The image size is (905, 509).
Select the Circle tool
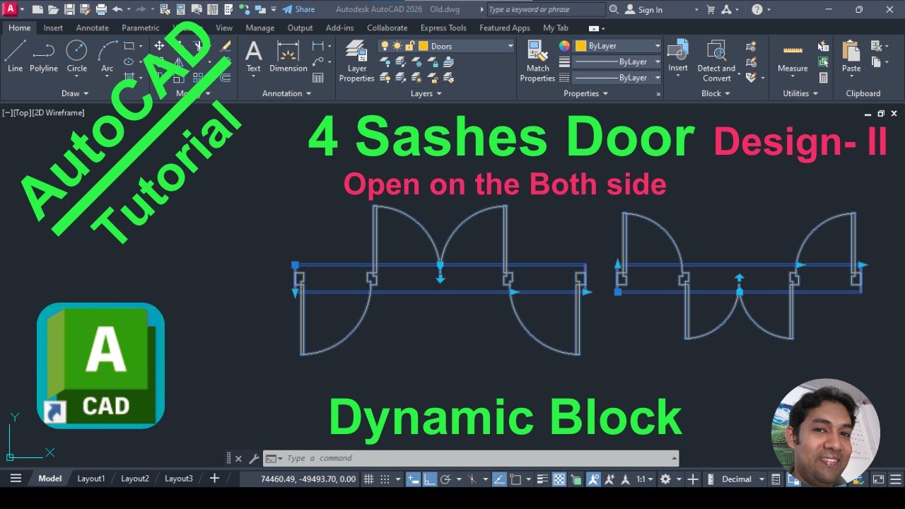(76, 57)
